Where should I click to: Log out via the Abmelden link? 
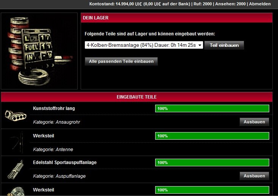click(x=260, y=4)
